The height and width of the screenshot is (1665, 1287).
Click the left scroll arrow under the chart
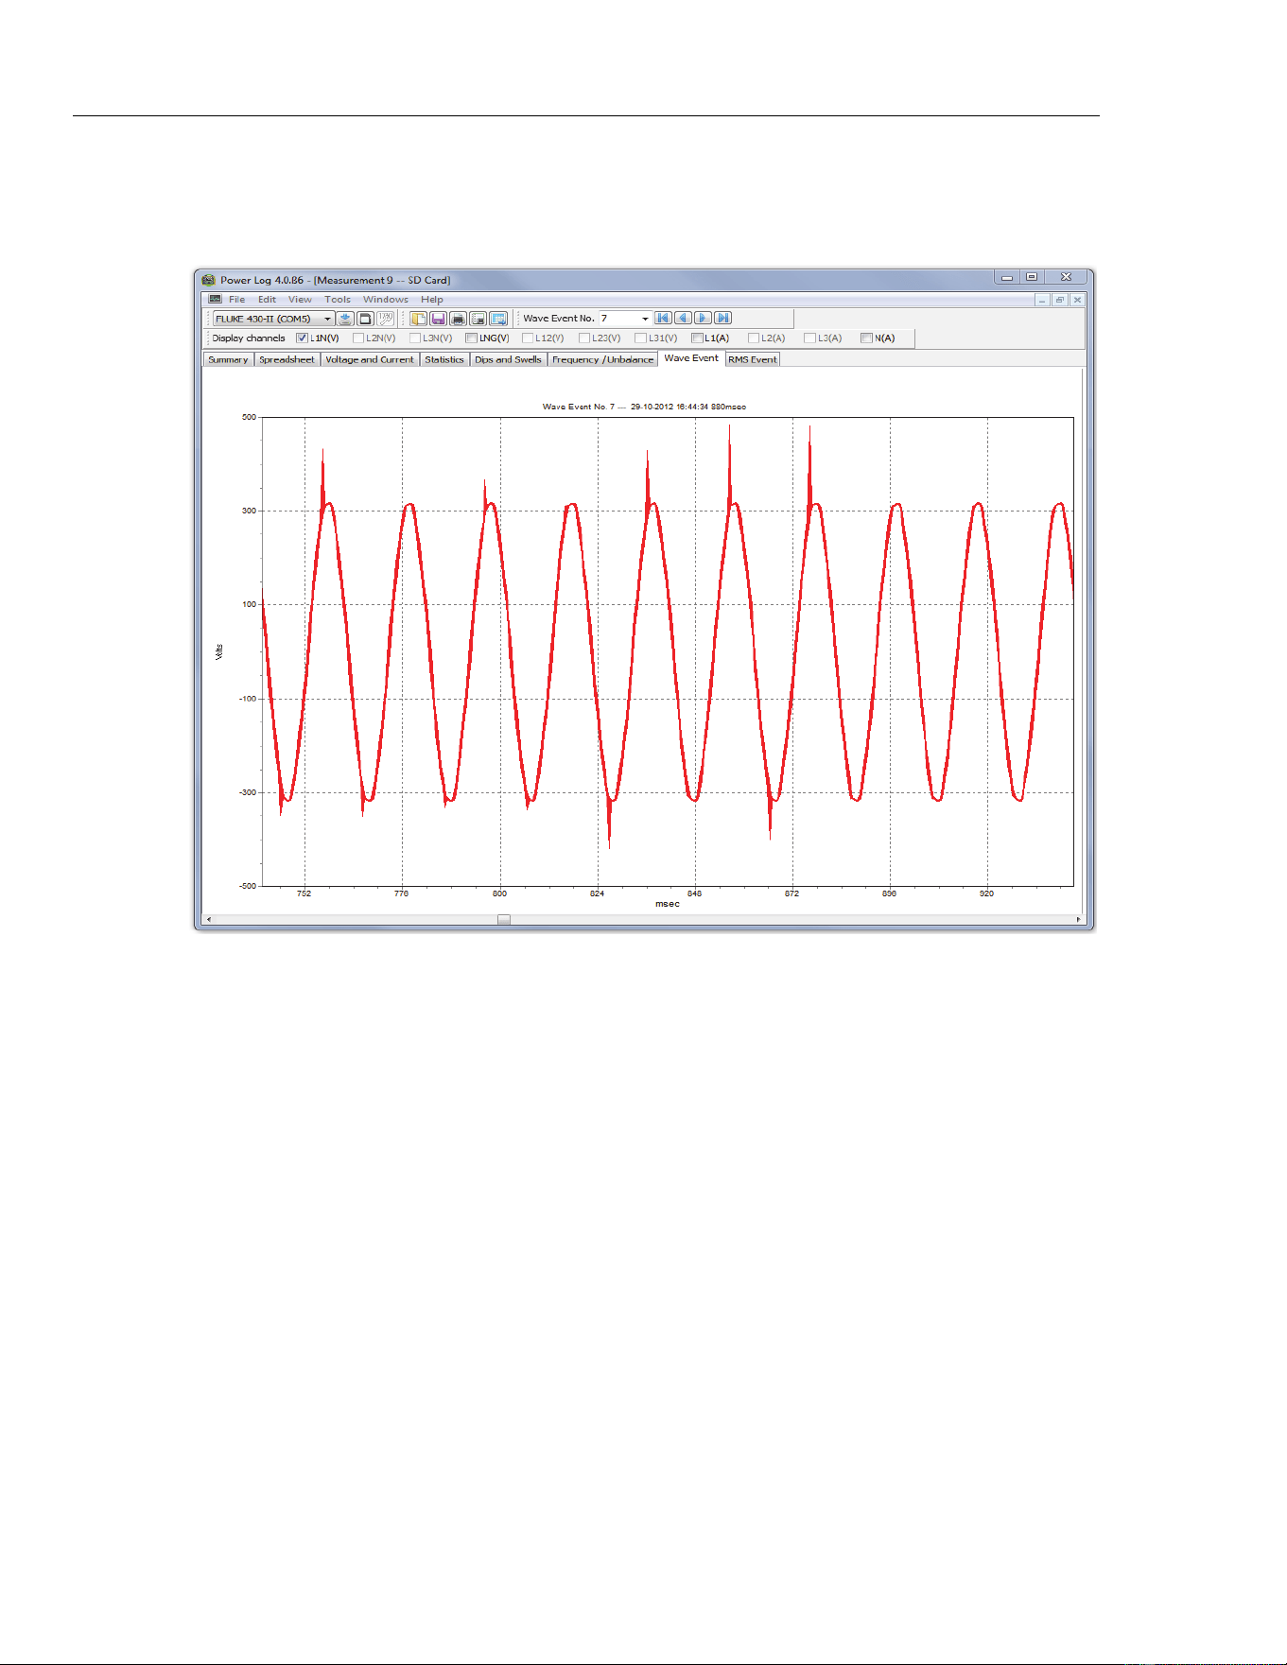(209, 919)
